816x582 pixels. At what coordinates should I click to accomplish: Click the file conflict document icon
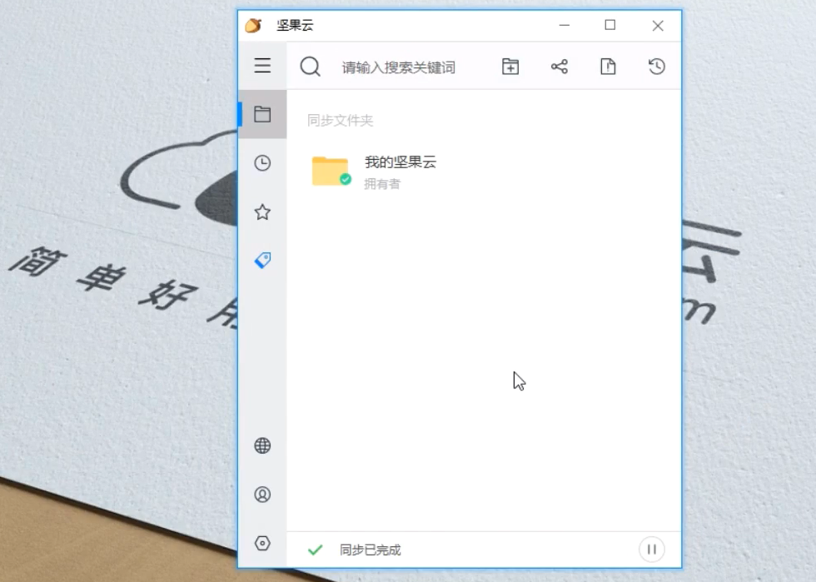[608, 67]
